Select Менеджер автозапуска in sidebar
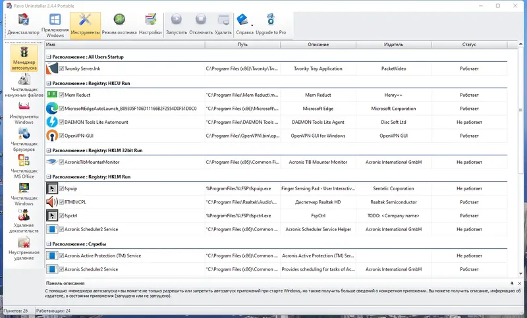Viewport: 527px width, 318px height. [x=24, y=58]
